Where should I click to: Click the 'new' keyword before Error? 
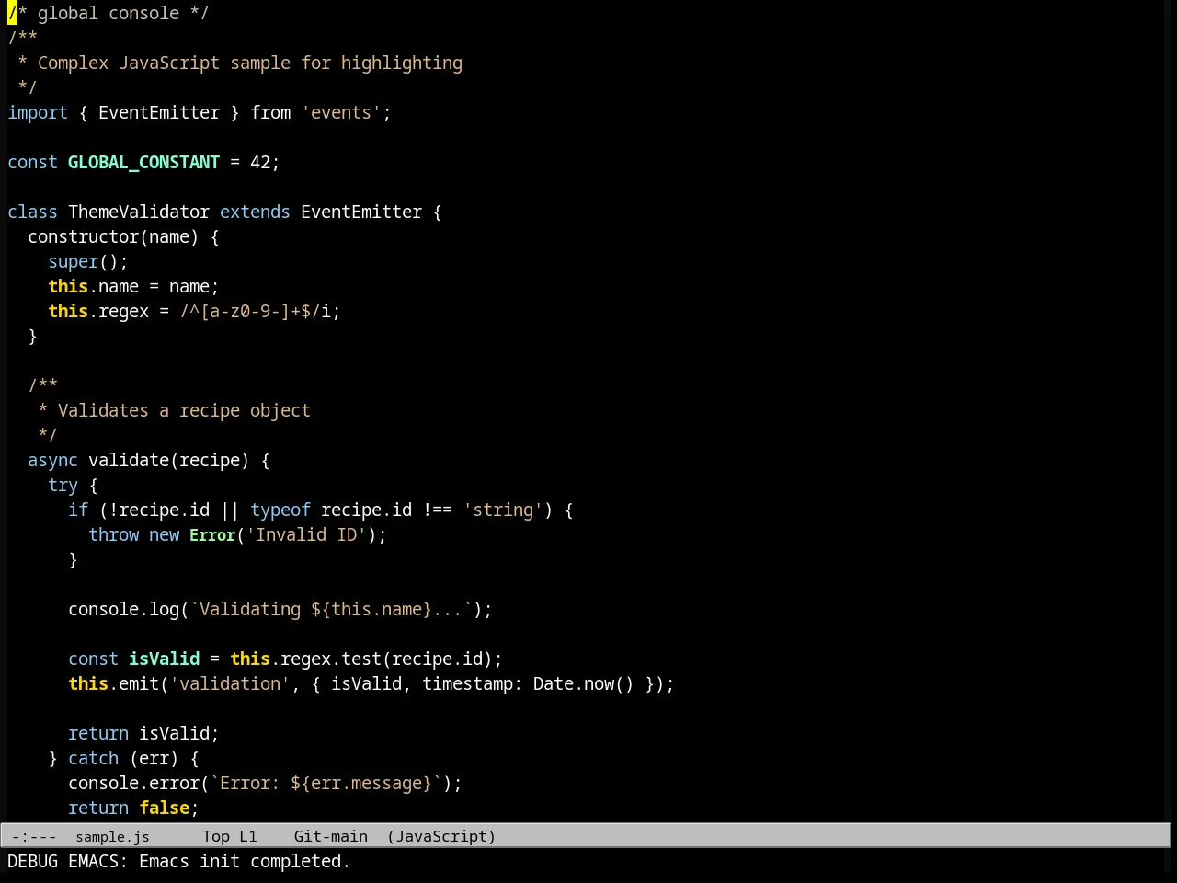point(164,535)
